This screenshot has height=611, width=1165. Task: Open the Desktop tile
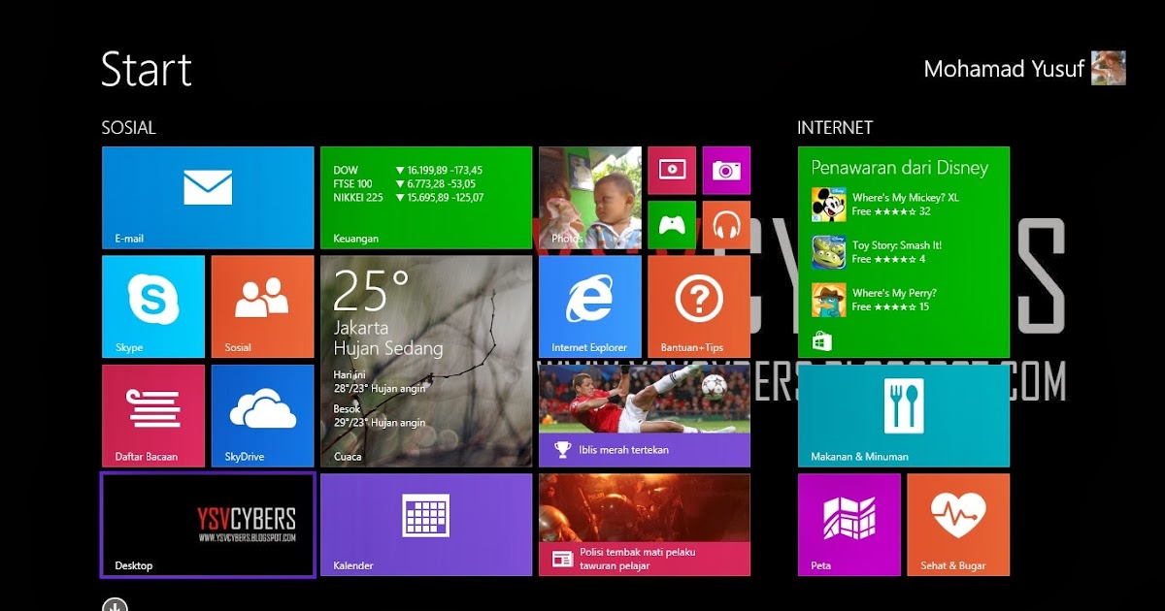pos(208,525)
